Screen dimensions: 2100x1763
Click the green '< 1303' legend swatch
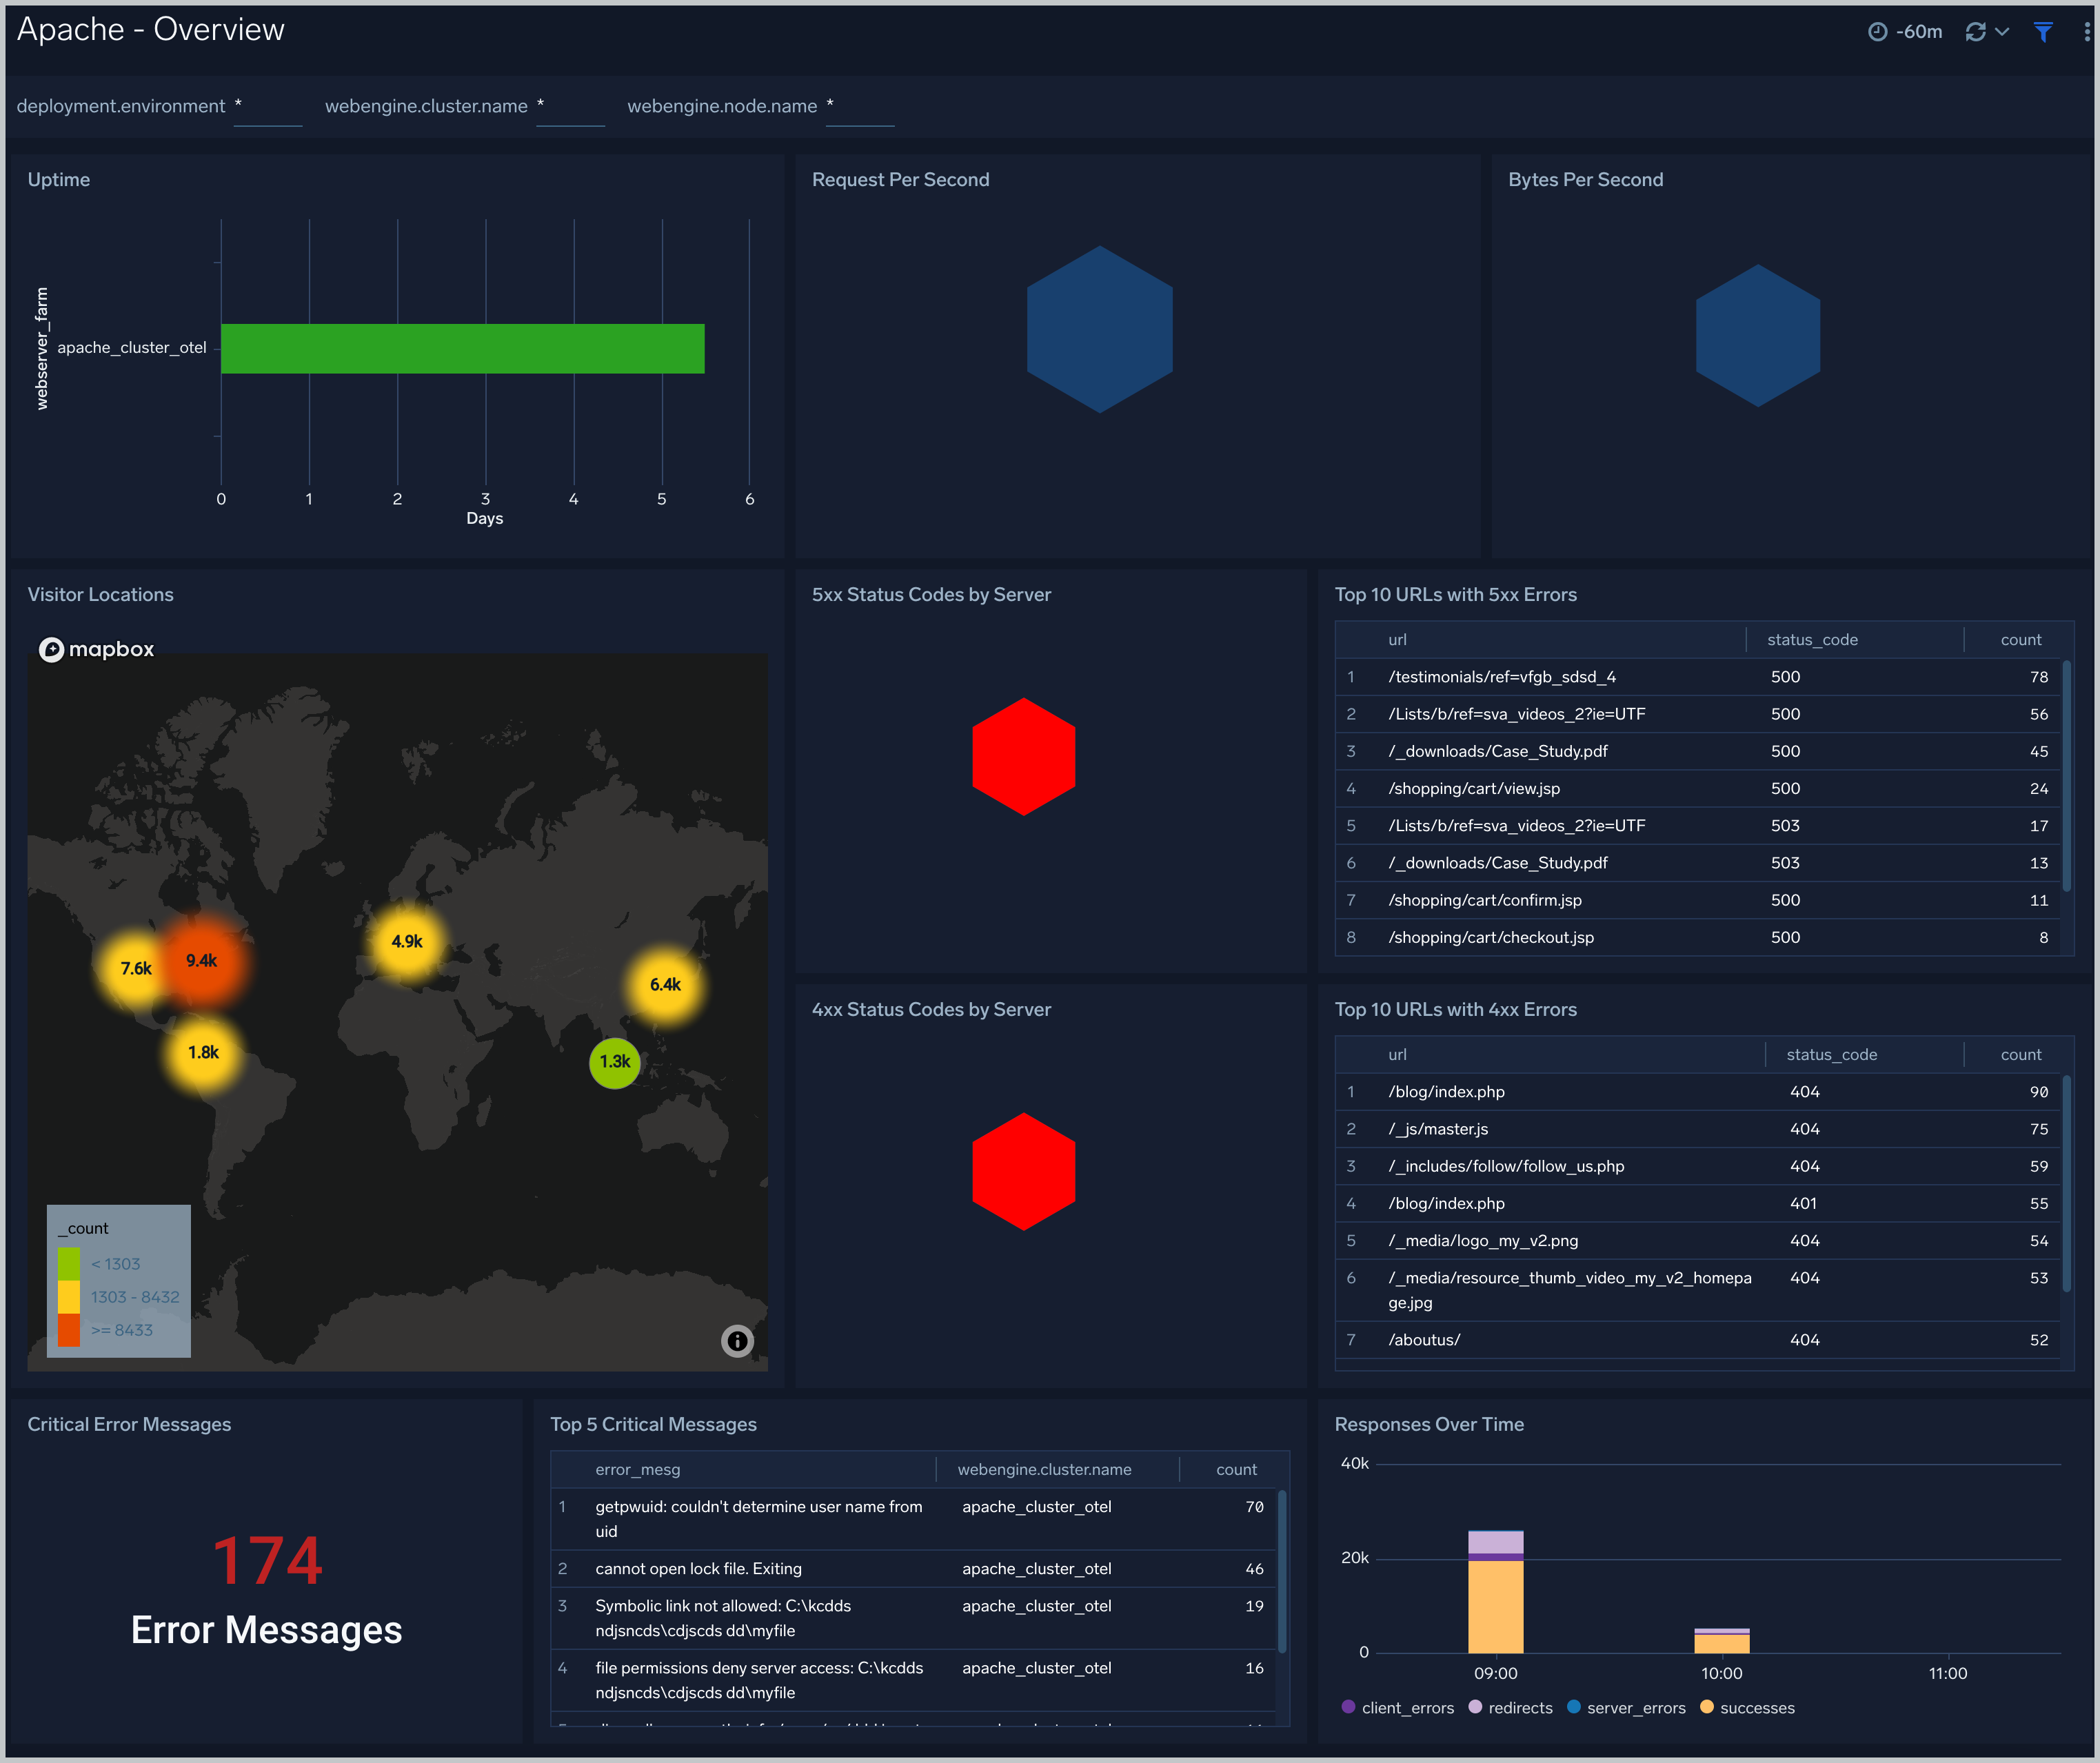(69, 1263)
